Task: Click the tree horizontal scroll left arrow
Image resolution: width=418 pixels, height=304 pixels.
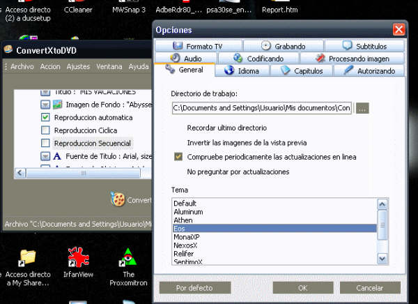Action: (20, 173)
